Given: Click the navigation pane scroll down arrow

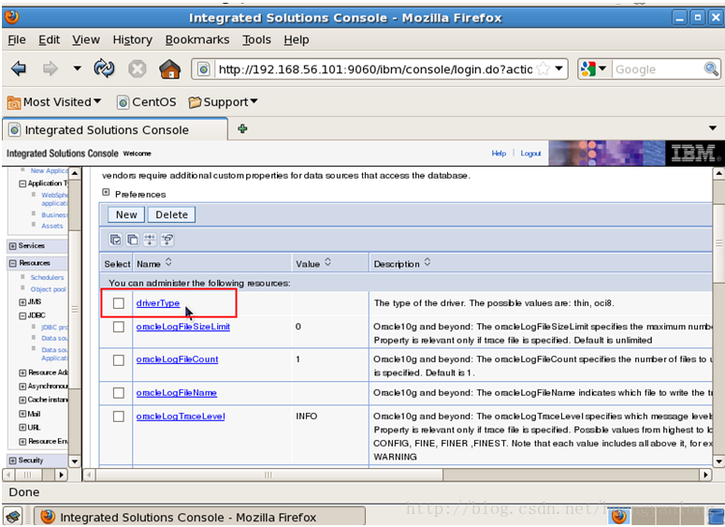Looking at the screenshot, I should [75, 461].
